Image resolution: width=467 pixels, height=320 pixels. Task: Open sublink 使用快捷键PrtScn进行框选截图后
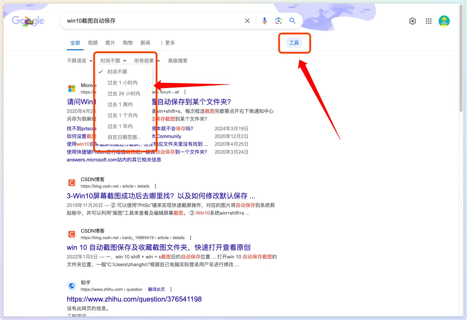pyautogui.click(x=137, y=152)
